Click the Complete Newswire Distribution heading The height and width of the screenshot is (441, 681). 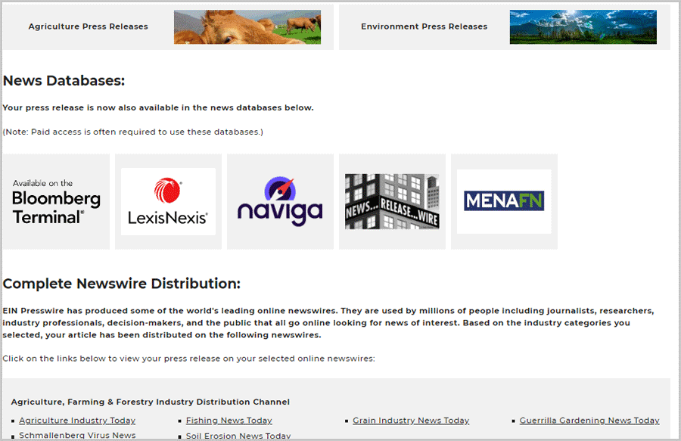click(x=121, y=284)
